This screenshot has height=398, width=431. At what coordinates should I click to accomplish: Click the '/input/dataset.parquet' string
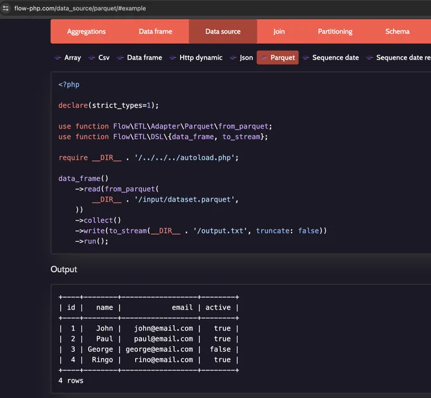pyautogui.click(x=184, y=199)
